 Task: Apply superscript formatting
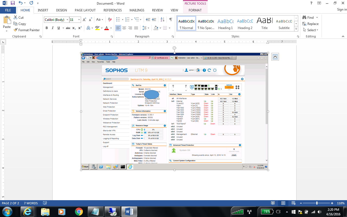point(80,28)
